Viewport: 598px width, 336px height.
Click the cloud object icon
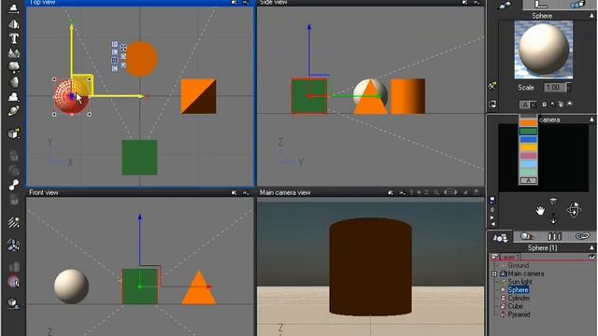click(x=14, y=66)
